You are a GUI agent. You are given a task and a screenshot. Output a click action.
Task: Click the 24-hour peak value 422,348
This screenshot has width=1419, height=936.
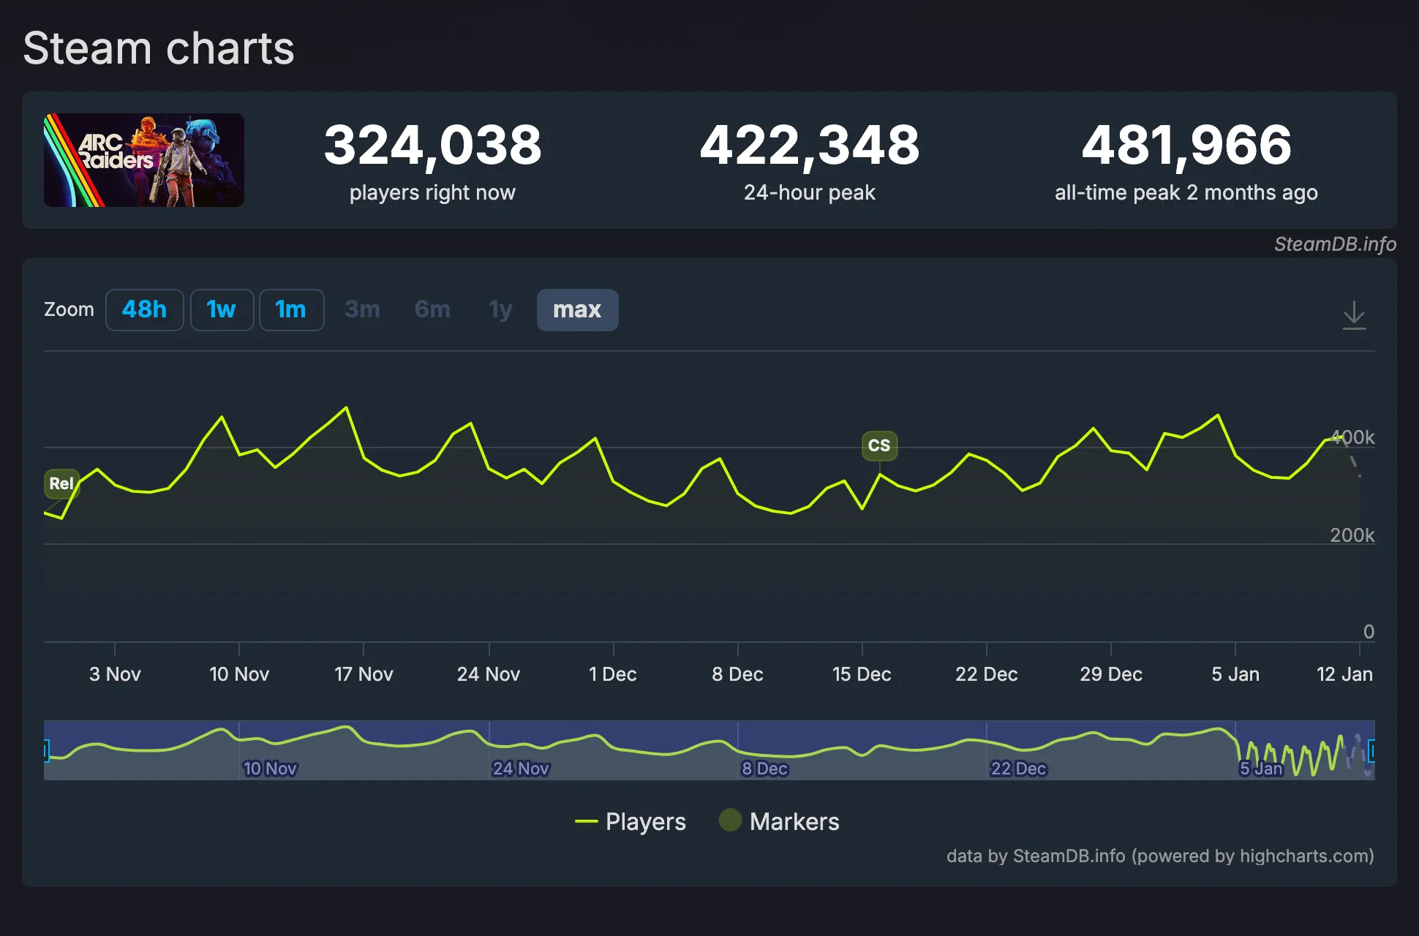809,146
